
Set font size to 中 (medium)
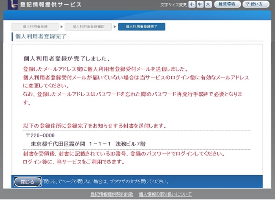[200, 4]
